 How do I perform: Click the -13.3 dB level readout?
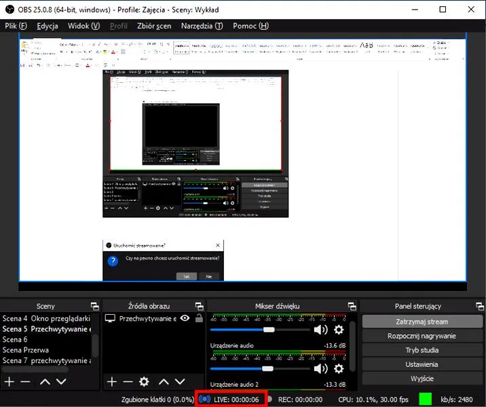[x=335, y=385]
